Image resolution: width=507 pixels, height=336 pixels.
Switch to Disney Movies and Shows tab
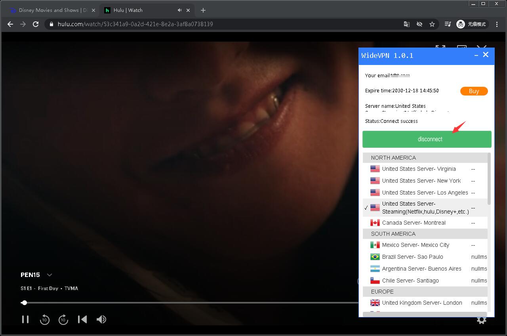[x=53, y=10]
